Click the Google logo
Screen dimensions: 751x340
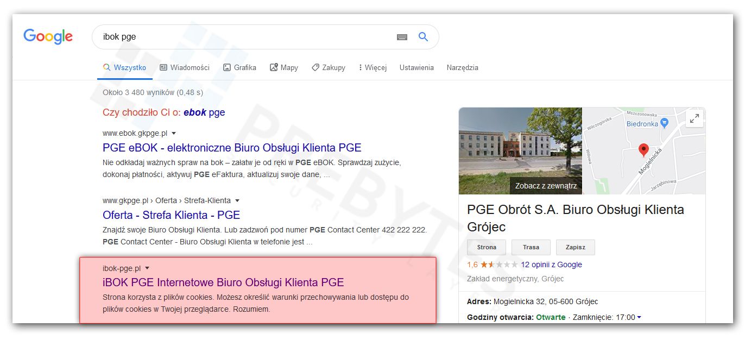[48, 36]
